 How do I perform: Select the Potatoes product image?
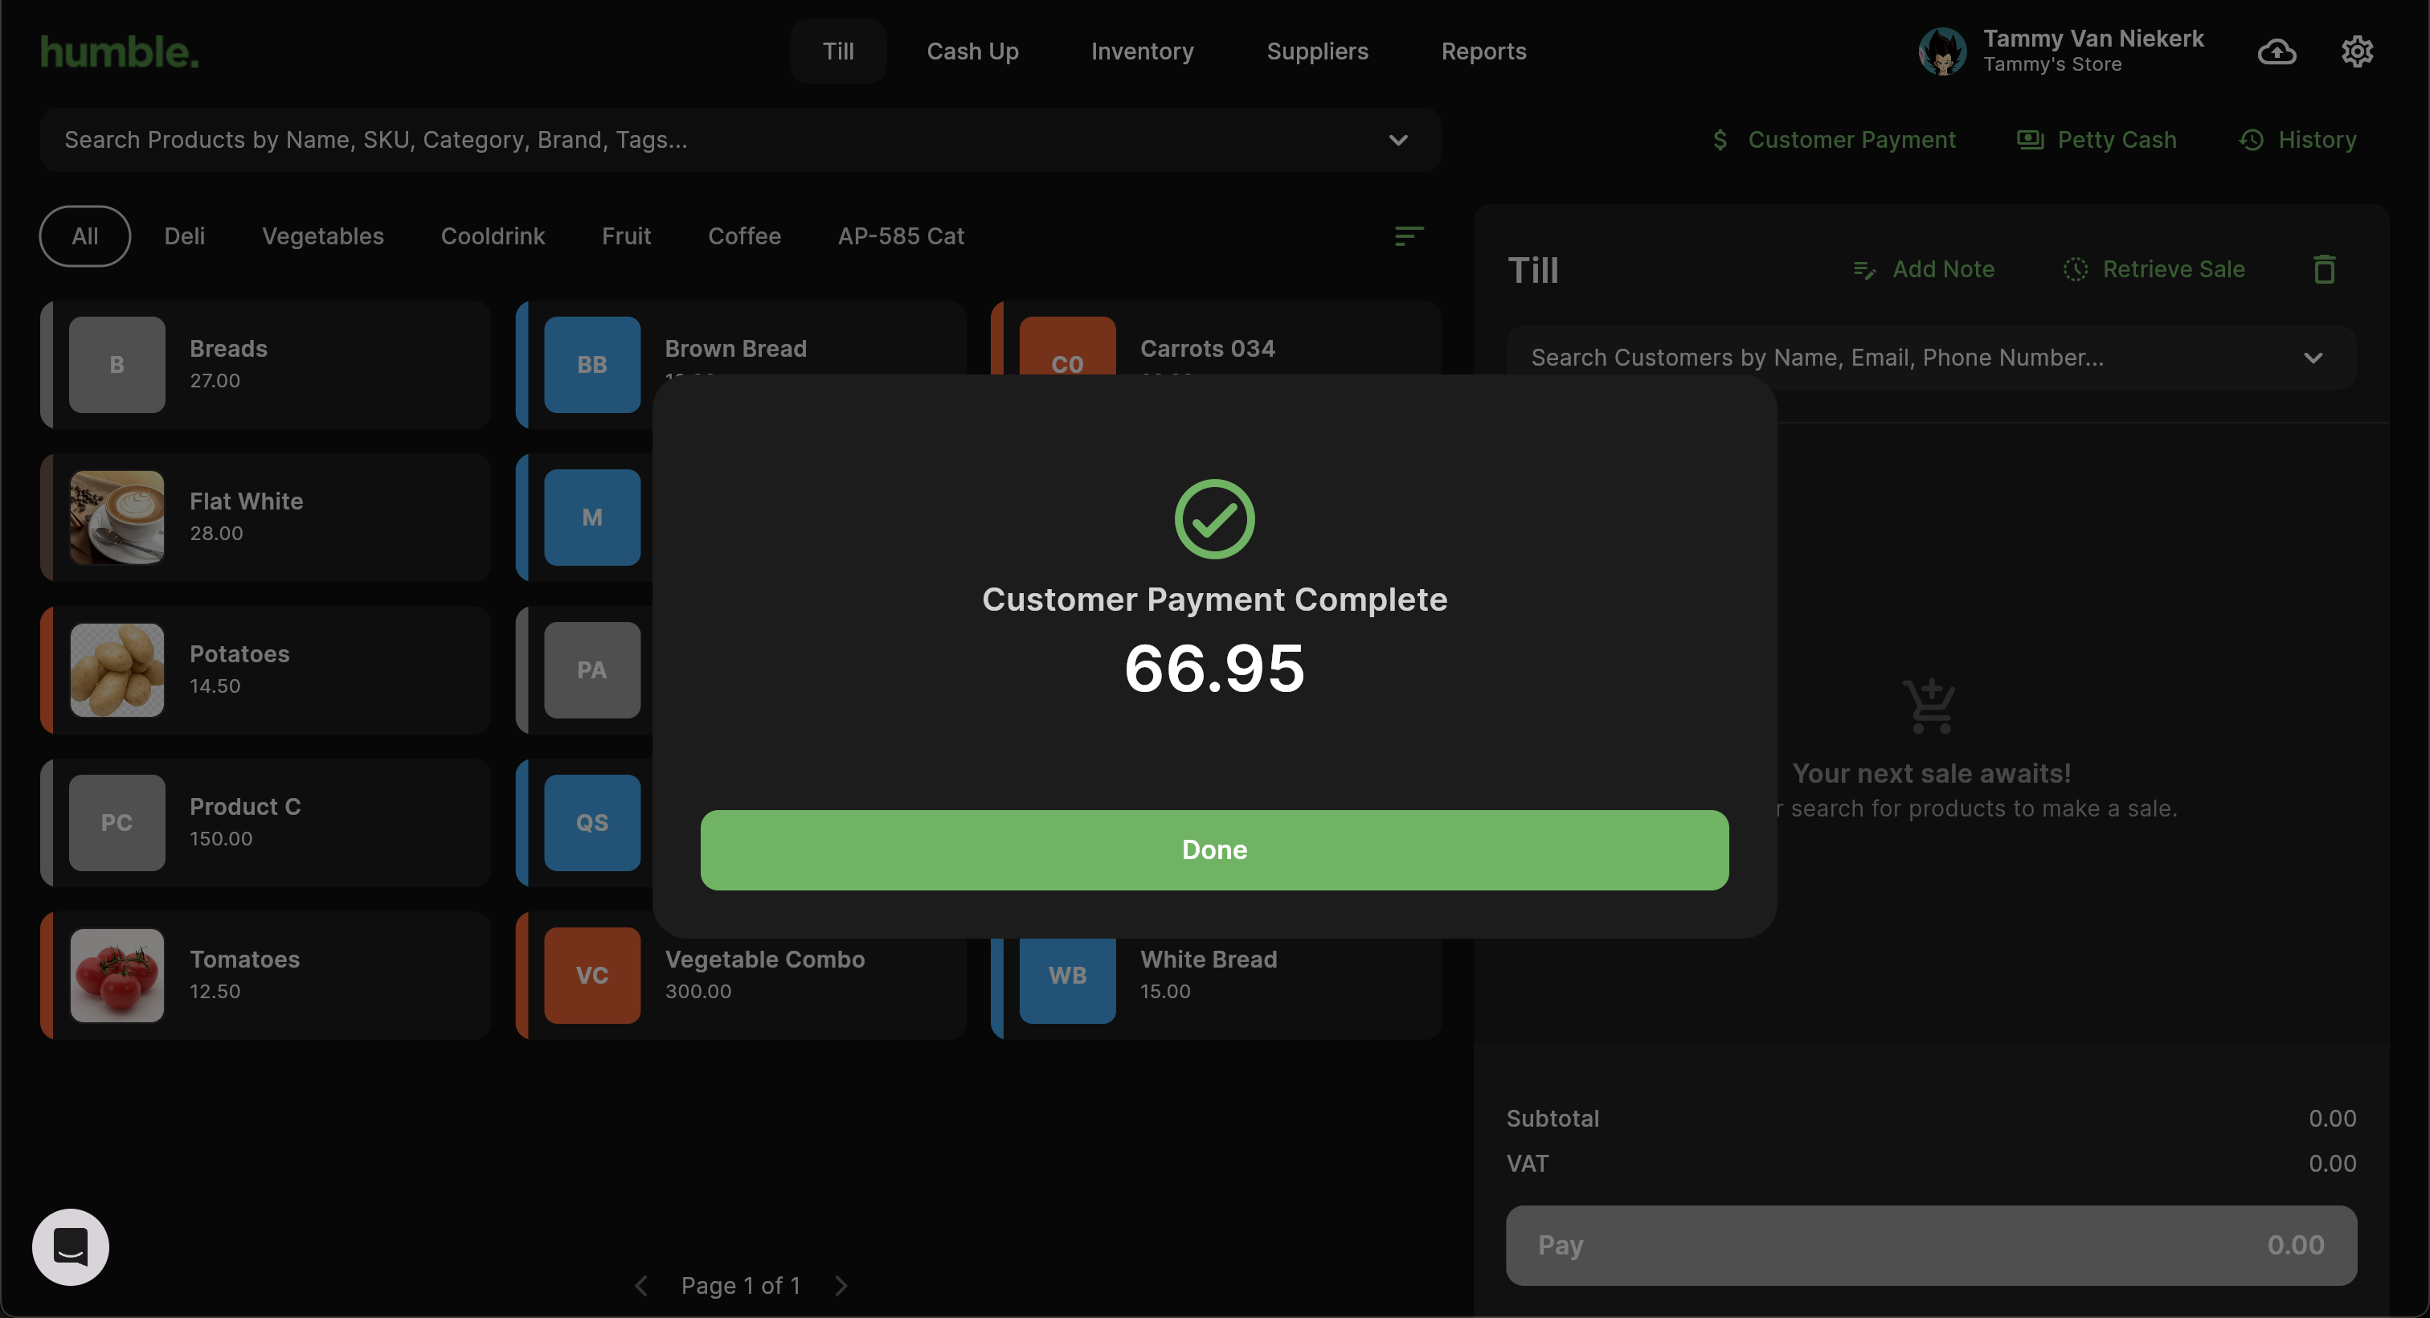coord(117,670)
